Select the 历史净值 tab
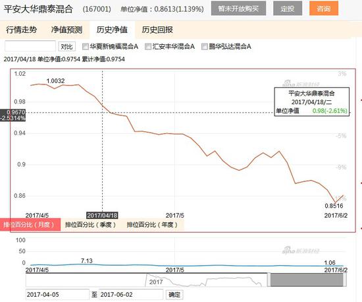 [112, 30]
